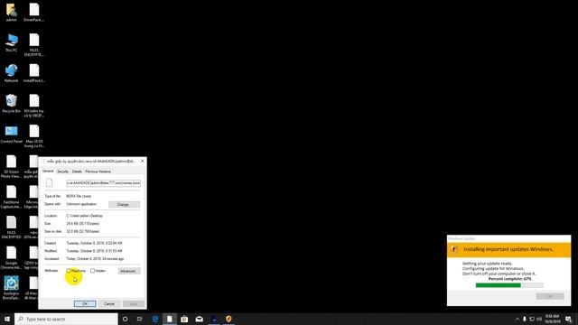Open the admin user folder icon
Image resolution: width=578 pixels, height=325 pixels.
click(x=11, y=13)
